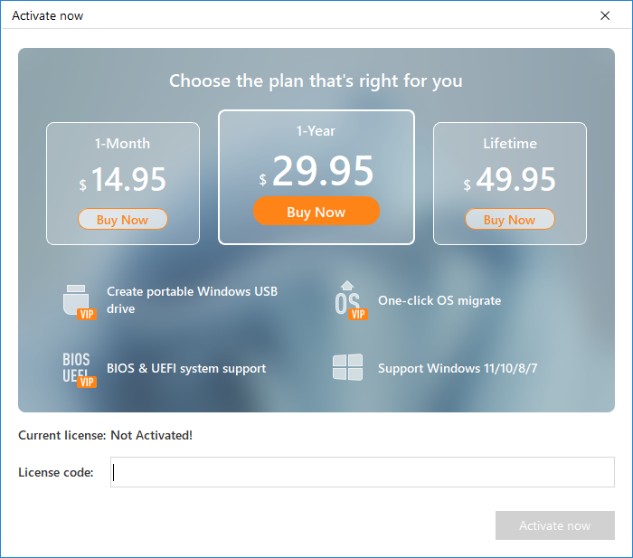Click 'BIOS & UEFI system support' text
Image resolution: width=633 pixels, height=558 pixels.
tap(186, 368)
